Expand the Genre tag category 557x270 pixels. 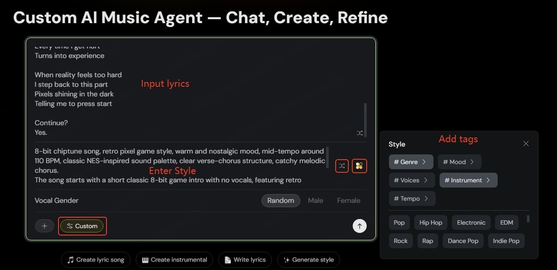click(x=410, y=162)
